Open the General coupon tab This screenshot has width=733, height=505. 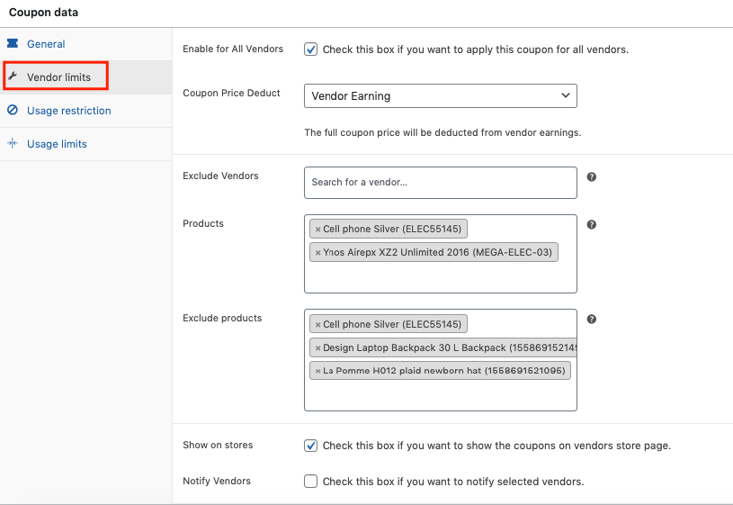click(x=46, y=44)
